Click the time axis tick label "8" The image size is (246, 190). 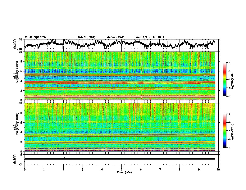click(180, 170)
